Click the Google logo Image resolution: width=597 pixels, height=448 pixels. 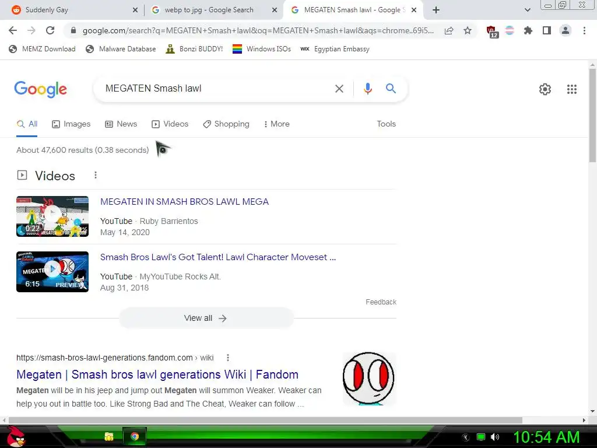(40, 89)
